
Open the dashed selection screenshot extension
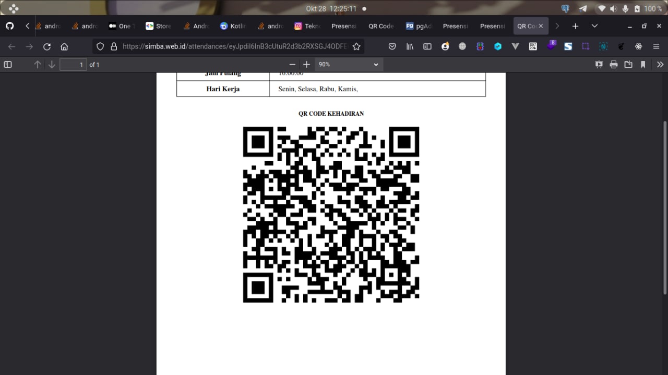pyautogui.click(x=586, y=46)
